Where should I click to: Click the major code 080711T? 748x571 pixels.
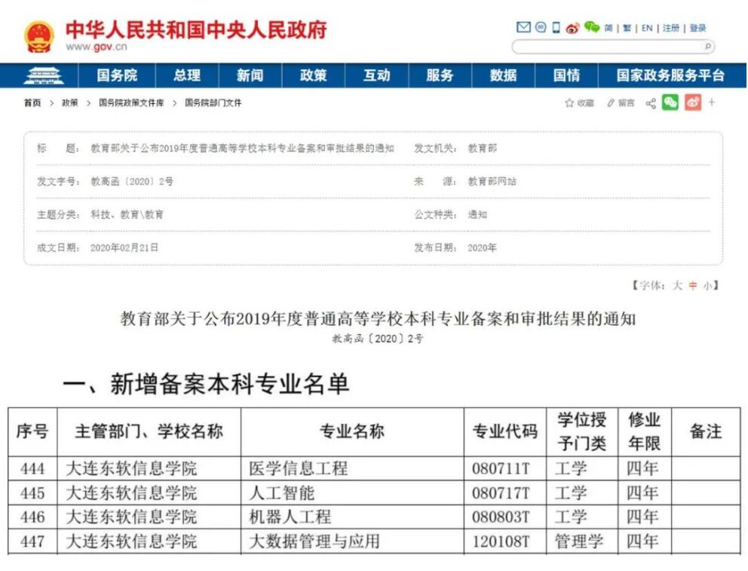tap(501, 468)
